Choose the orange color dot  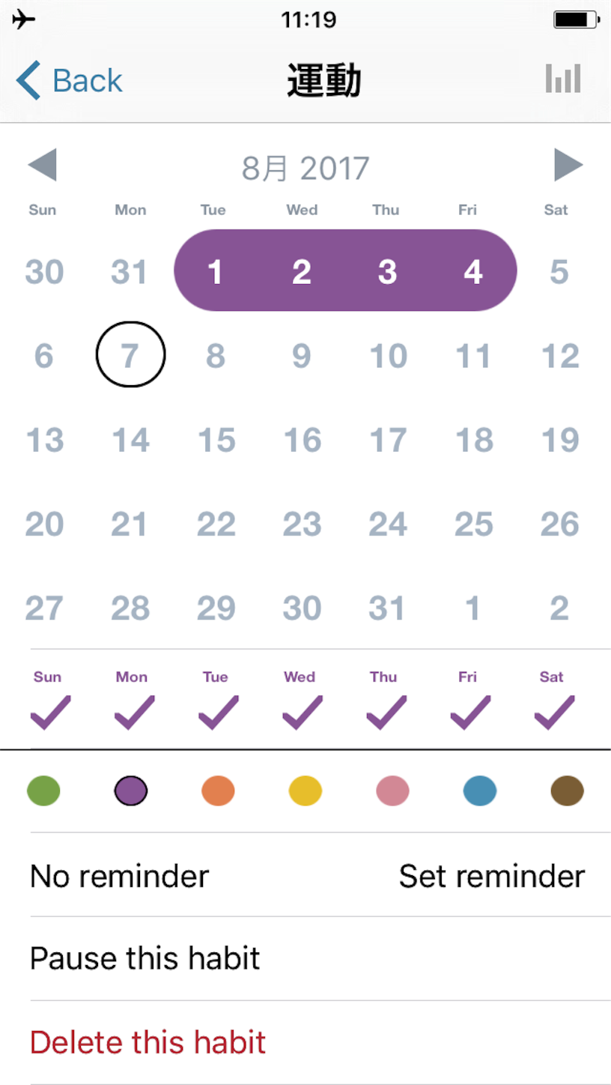click(x=218, y=791)
